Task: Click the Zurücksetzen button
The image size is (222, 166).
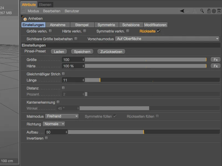Action: [x=111, y=52]
